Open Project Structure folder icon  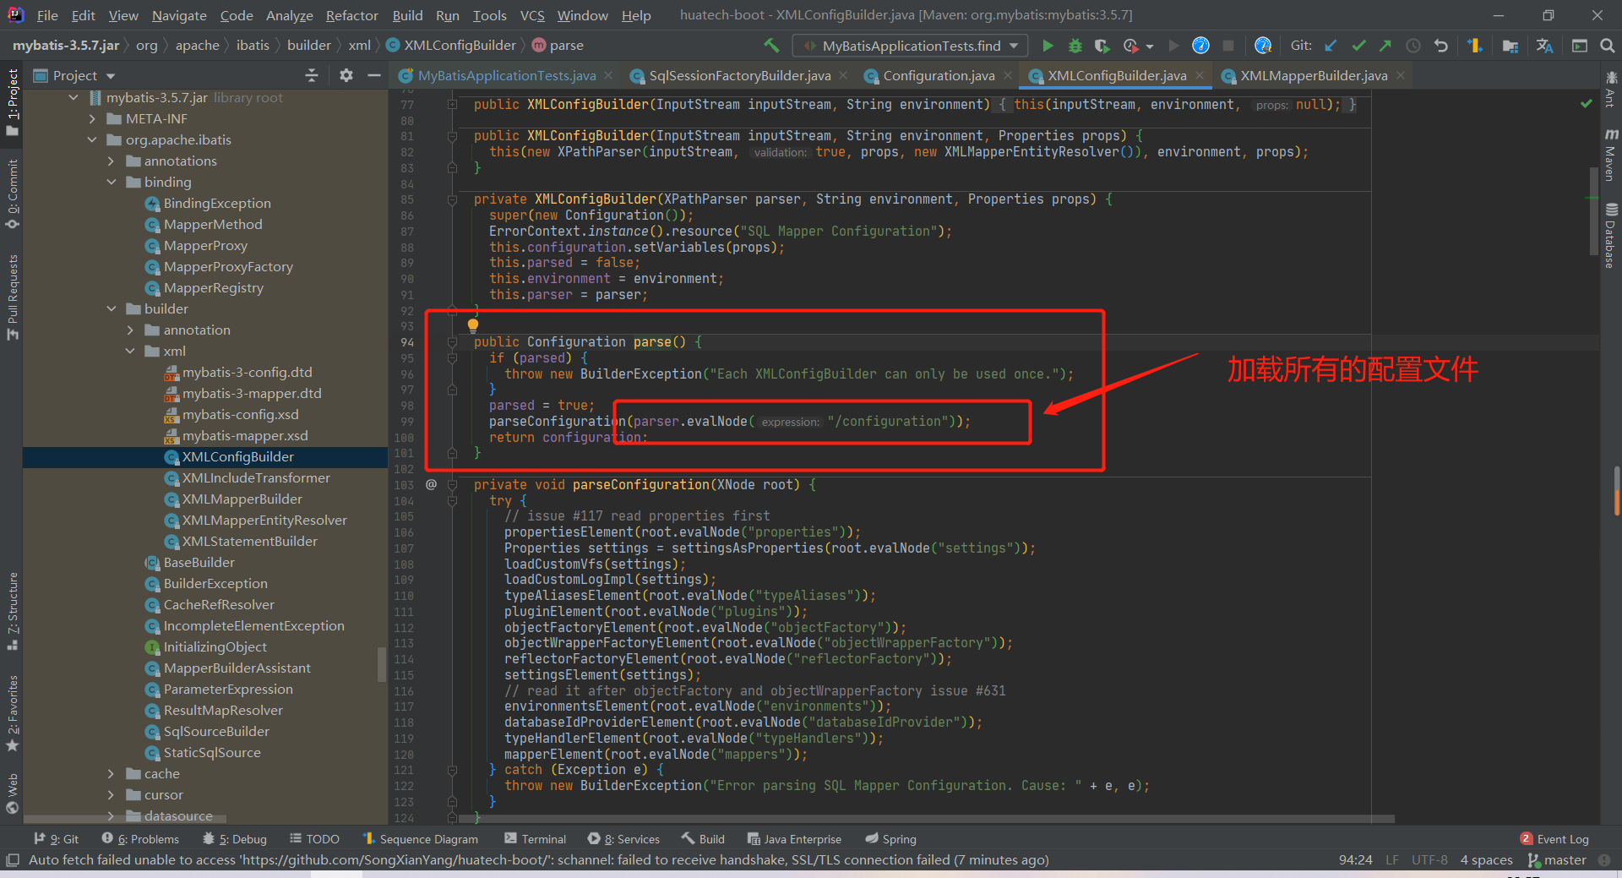(x=1510, y=46)
